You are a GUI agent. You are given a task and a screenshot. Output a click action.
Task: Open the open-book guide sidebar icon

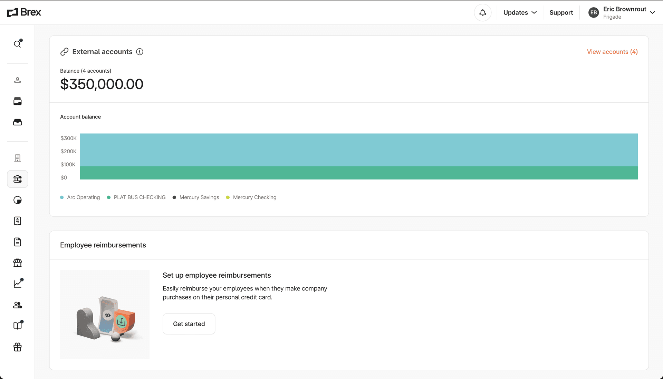[18, 325]
